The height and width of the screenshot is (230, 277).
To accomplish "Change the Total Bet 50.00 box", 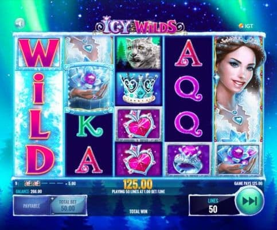I will [x=68, y=205].
